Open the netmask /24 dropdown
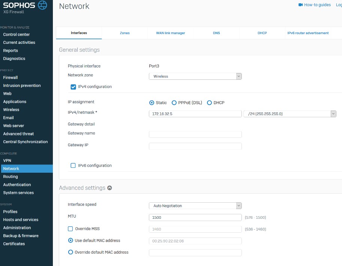 tap(289, 114)
